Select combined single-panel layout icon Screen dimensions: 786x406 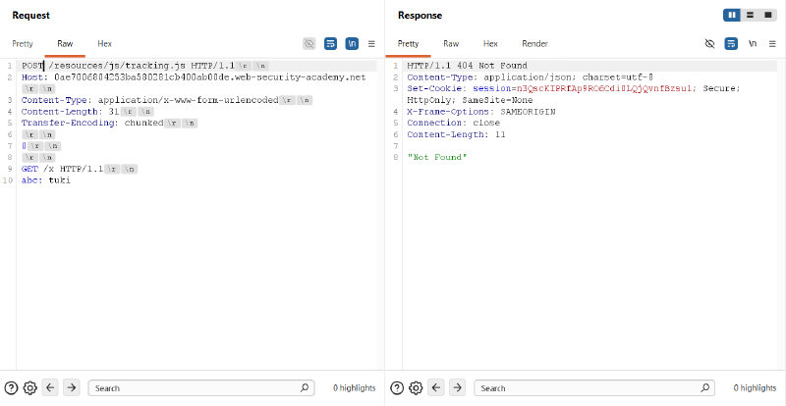tap(767, 15)
